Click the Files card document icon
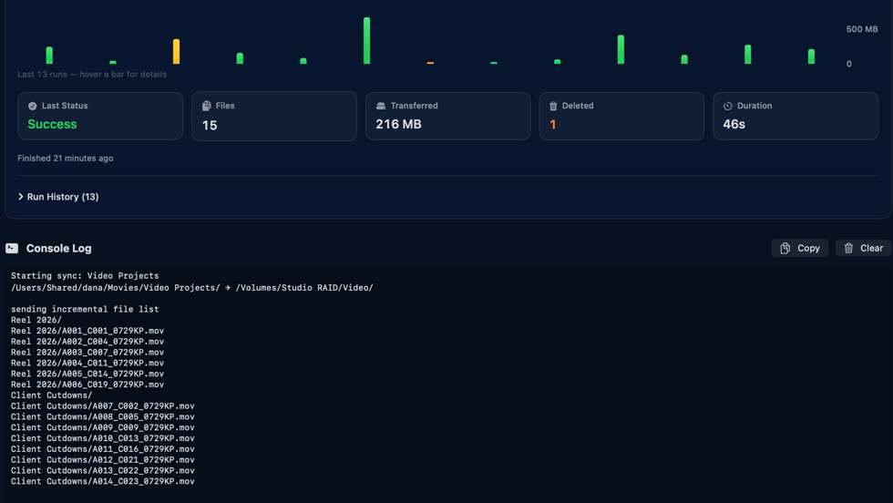 206,106
